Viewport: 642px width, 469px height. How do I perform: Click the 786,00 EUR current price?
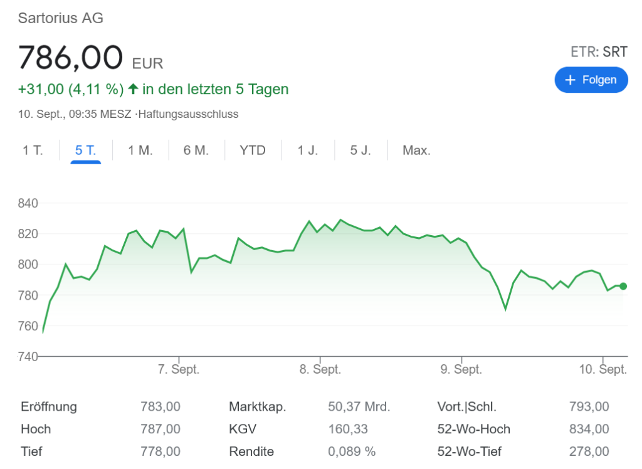point(90,58)
